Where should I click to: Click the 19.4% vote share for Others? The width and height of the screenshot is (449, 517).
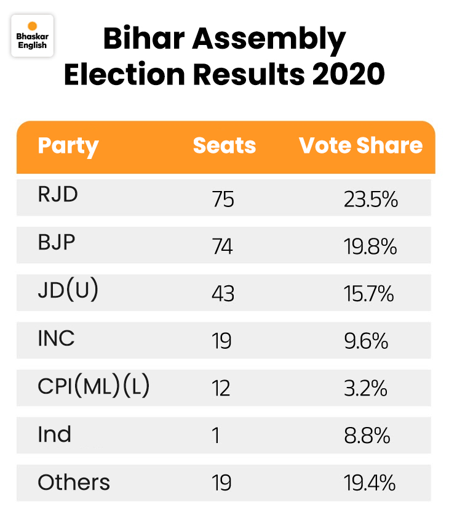(370, 484)
